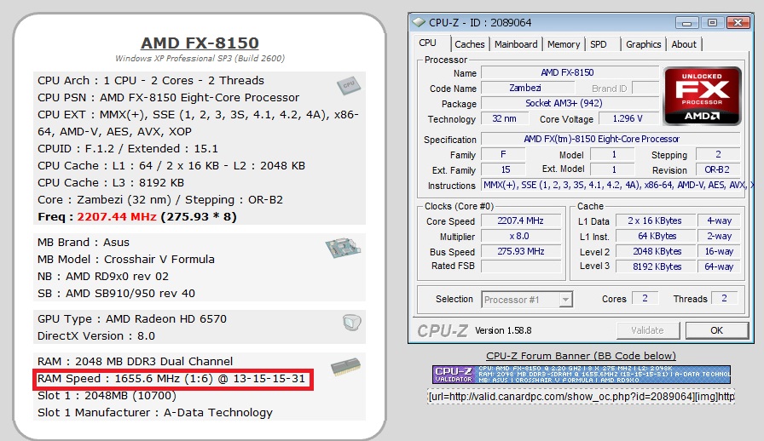The height and width of the screenshot is (441, 764).
Task: Click the BB code URL input field
Action: [582, 396]
